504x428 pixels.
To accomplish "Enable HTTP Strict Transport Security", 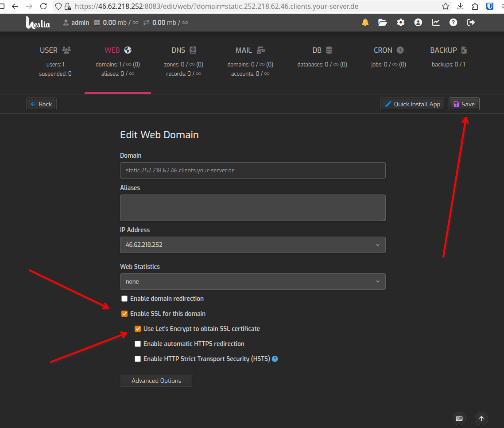I will (x=138, y=358).
